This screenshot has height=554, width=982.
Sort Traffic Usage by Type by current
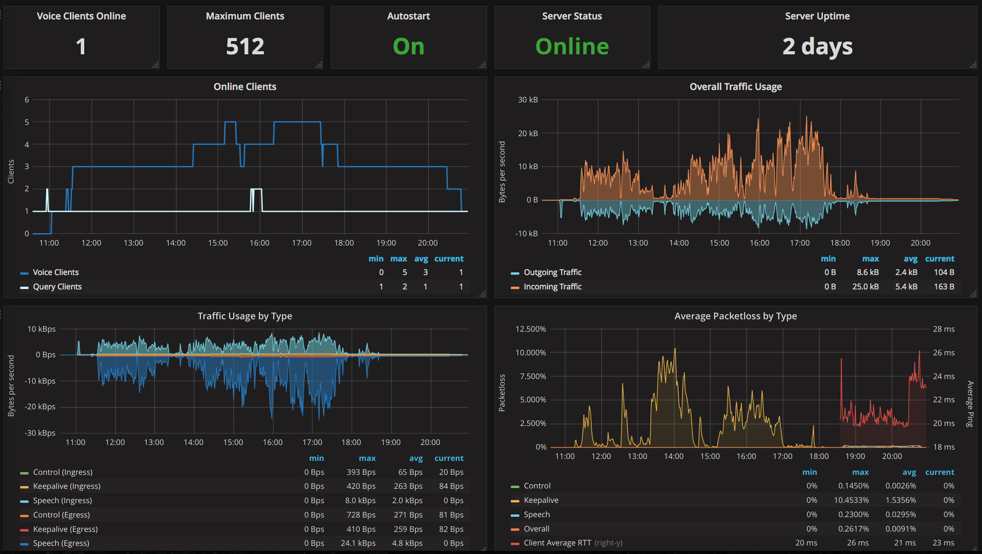(449, 458)
